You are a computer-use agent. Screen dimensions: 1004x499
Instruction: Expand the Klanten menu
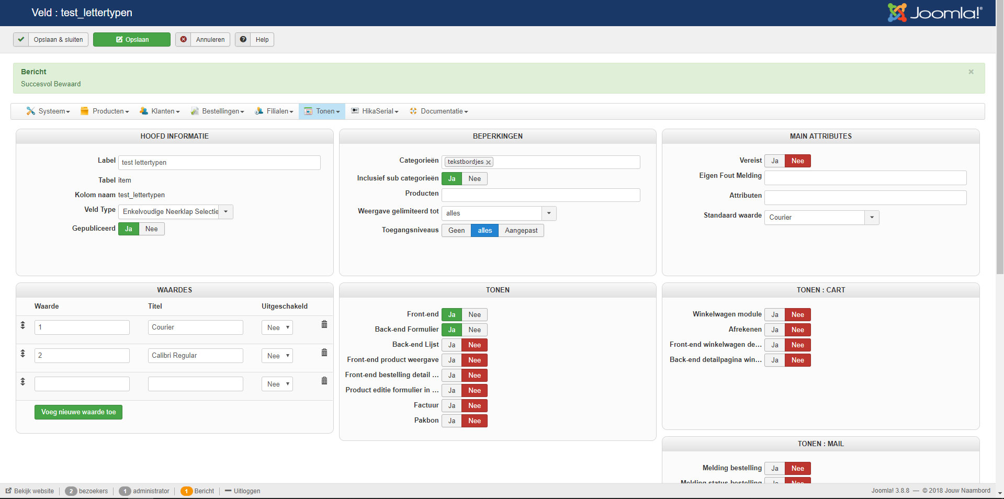[160, 111]
